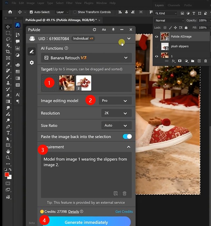Click the Get Credits link
211x226 pixels.
(x=124, y=212)
